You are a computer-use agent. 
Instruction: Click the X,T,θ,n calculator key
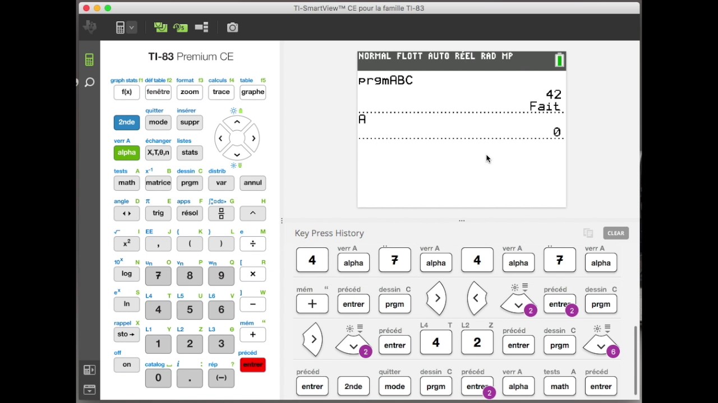[158, 152]
